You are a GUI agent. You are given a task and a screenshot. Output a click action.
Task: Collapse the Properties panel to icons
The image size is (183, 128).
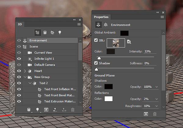158,12
